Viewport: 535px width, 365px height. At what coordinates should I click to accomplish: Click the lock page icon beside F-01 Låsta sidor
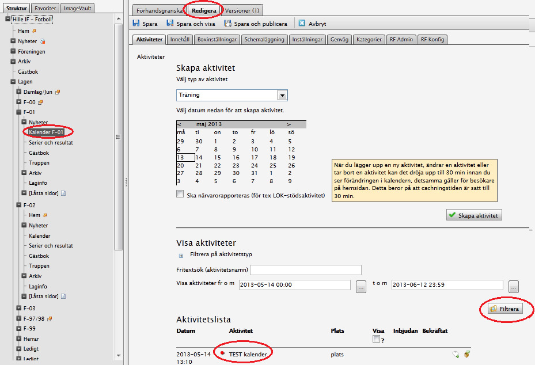[63, 193]
